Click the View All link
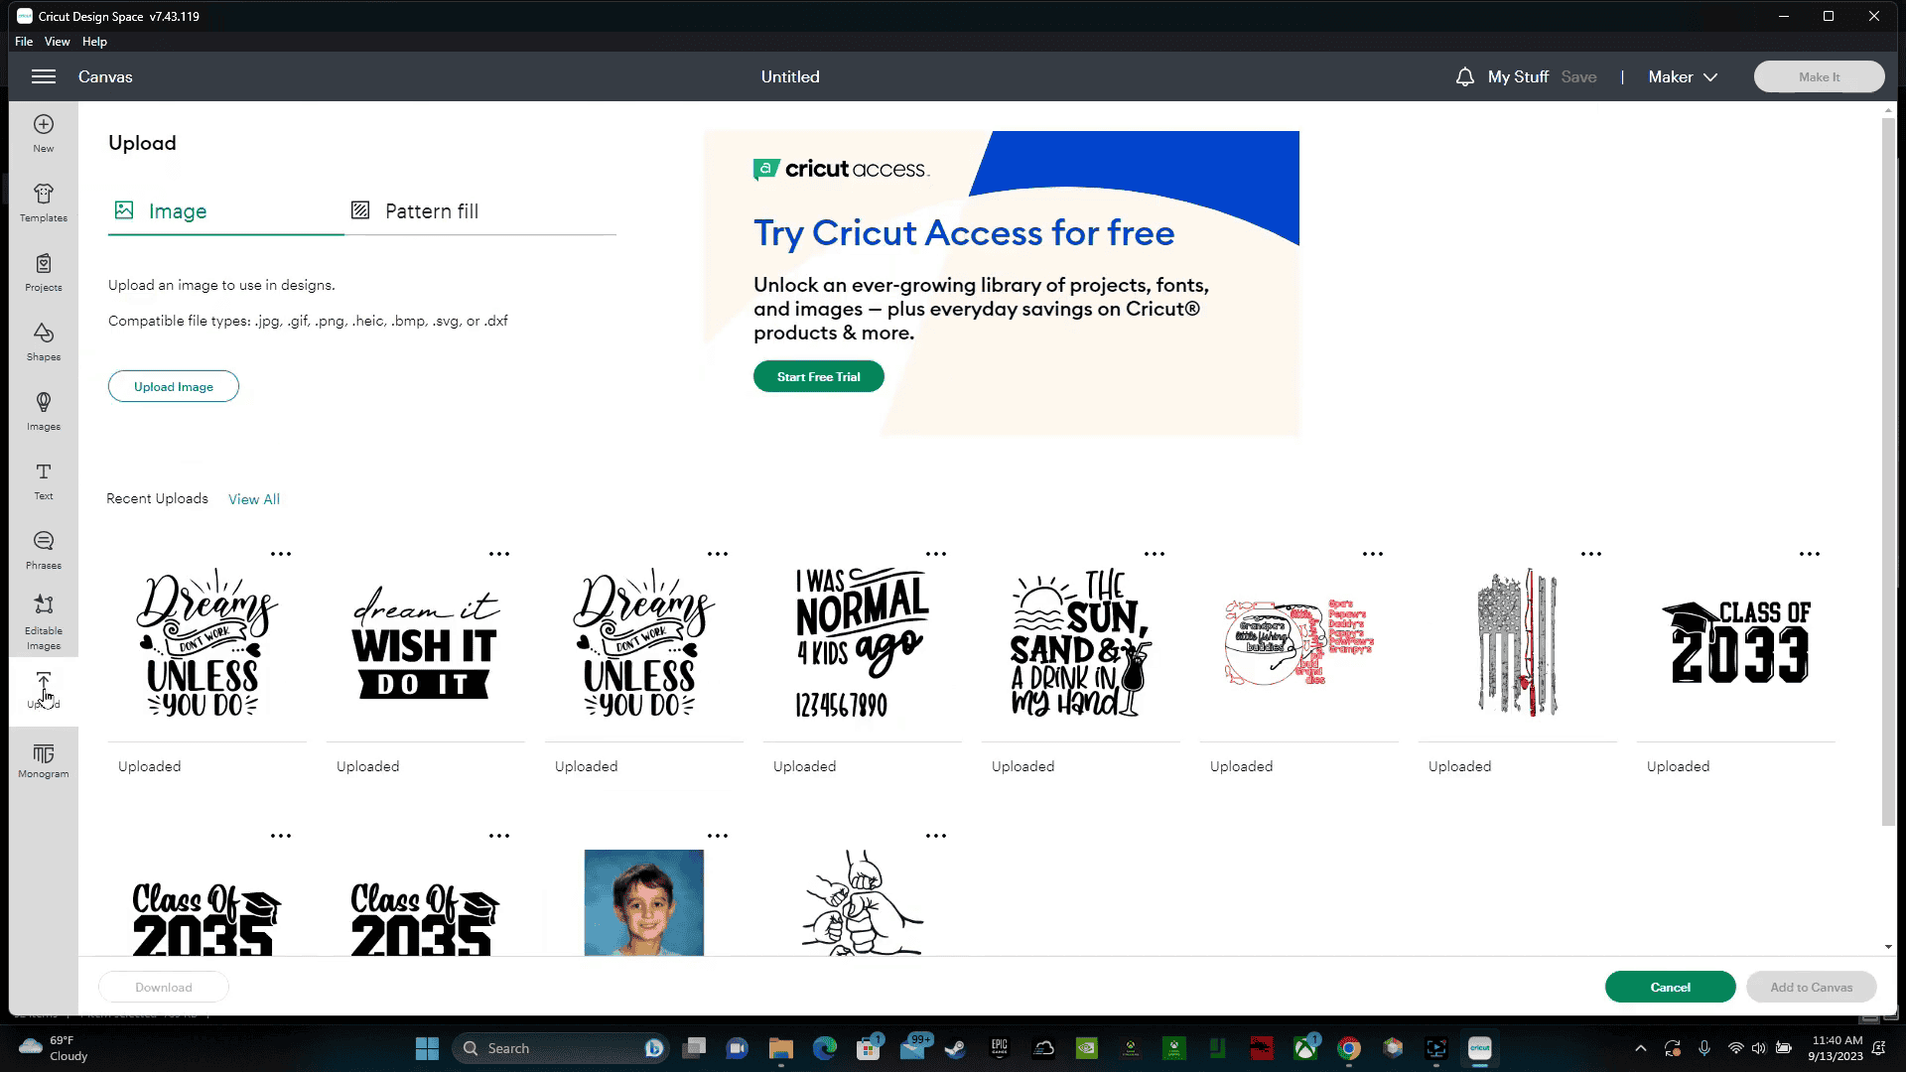The image size is (1906, 1072). (x=254, y=499)
